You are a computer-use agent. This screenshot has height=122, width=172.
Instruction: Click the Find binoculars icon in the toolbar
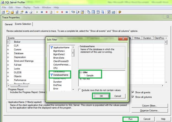(26, 12)
